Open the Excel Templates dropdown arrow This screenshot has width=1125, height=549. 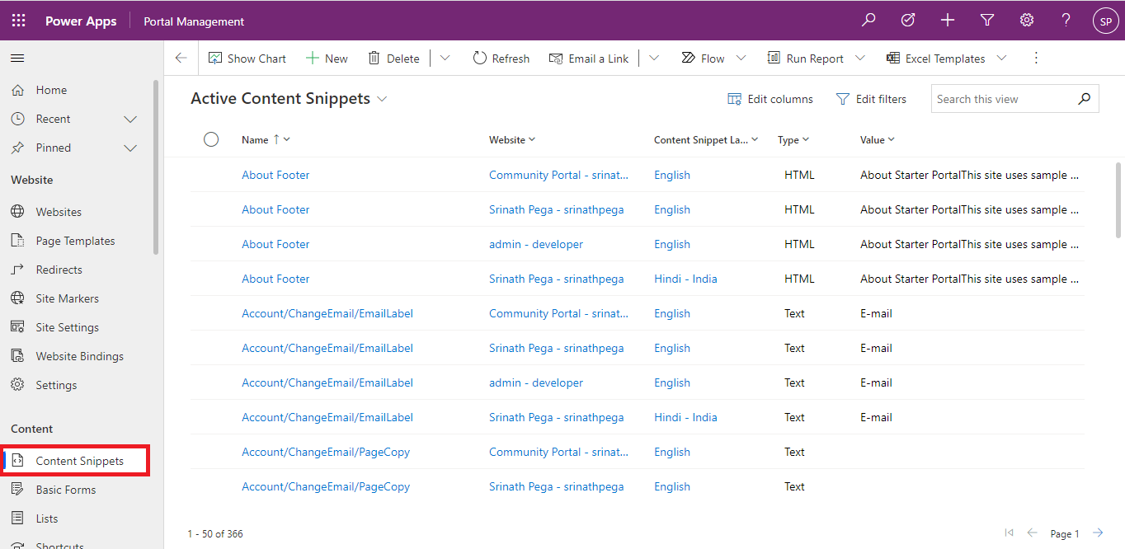click(1001, 59)
